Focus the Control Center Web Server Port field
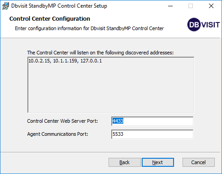This screenshot has height=174, width=222. pos(152,121)
